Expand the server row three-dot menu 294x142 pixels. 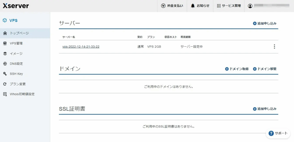(x=274, y=47)
